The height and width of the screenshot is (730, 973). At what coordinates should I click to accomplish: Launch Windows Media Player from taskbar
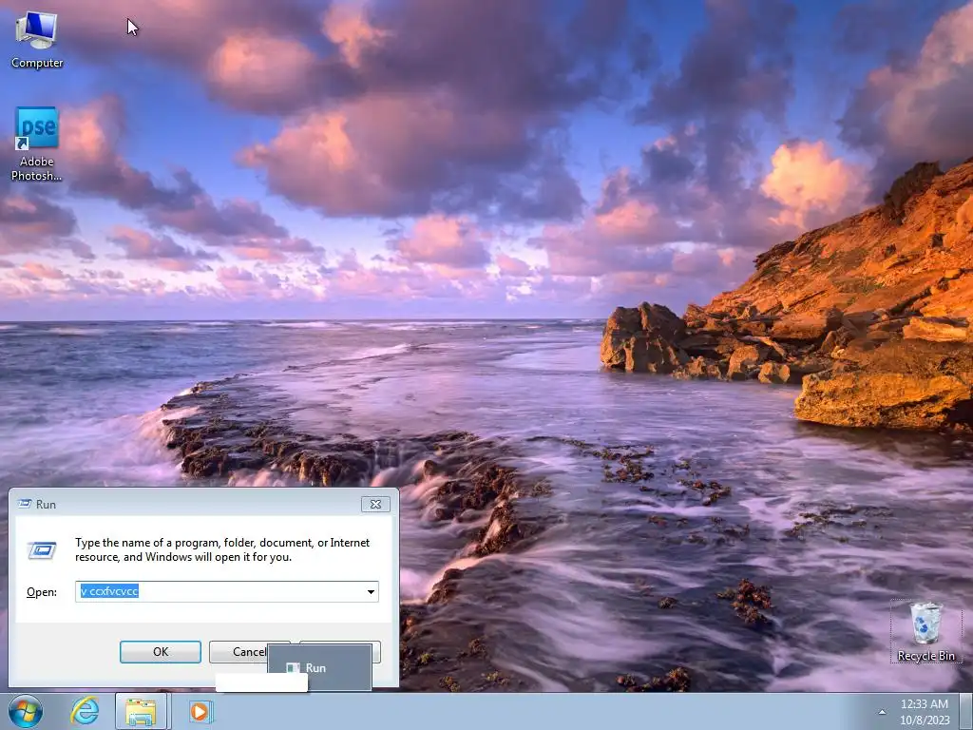200,711
